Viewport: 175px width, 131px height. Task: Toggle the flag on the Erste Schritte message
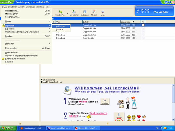coord(143,38)
